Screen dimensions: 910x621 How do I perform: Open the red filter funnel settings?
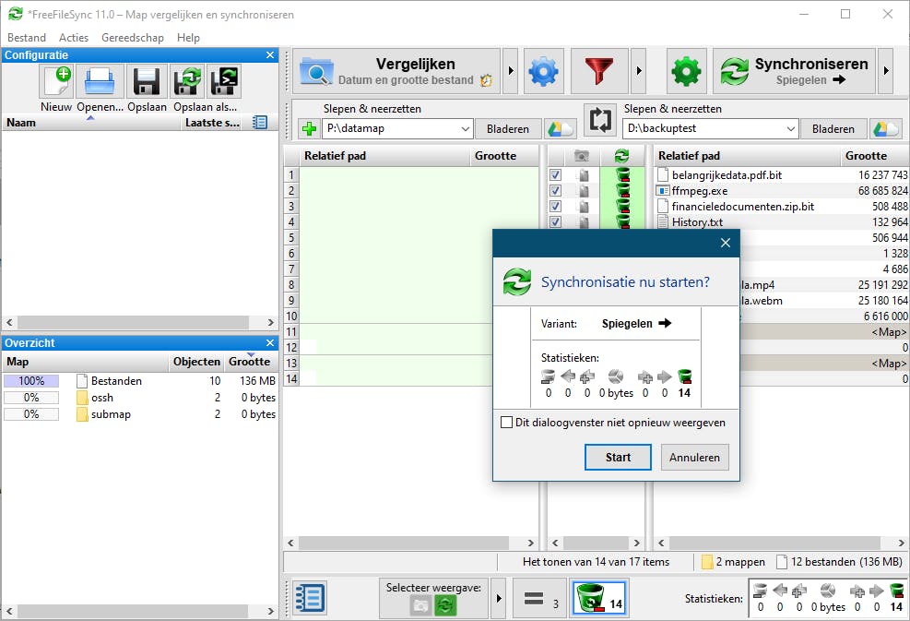coord(600,71)
